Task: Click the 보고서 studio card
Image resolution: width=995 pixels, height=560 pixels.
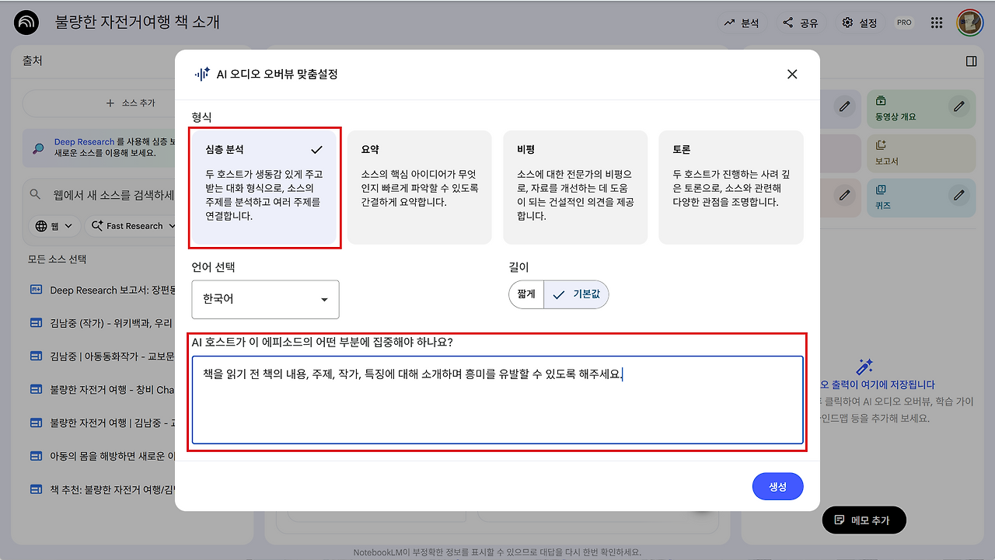Action: [920, 153]
